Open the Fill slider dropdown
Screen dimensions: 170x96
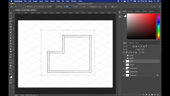coord(146,52)
